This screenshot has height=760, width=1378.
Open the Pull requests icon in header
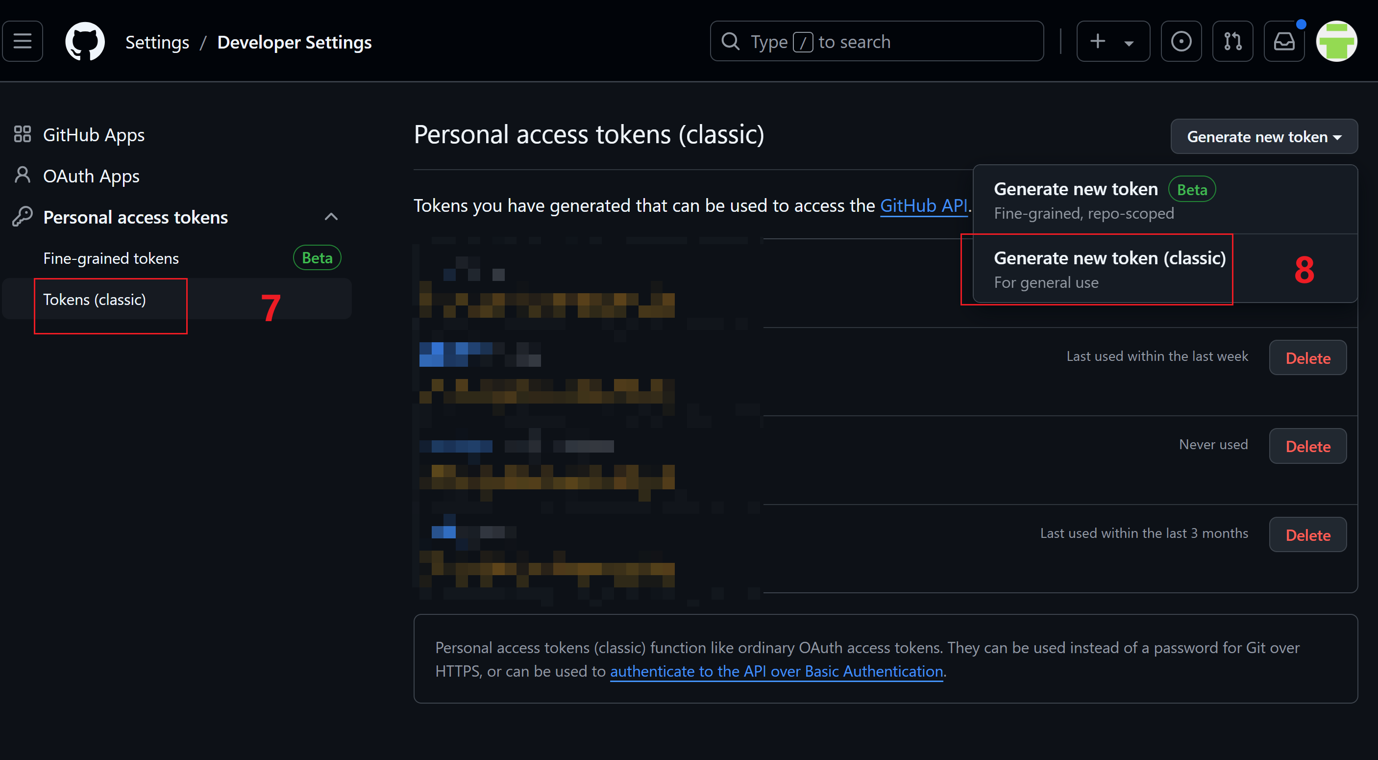click(1232, 41)
